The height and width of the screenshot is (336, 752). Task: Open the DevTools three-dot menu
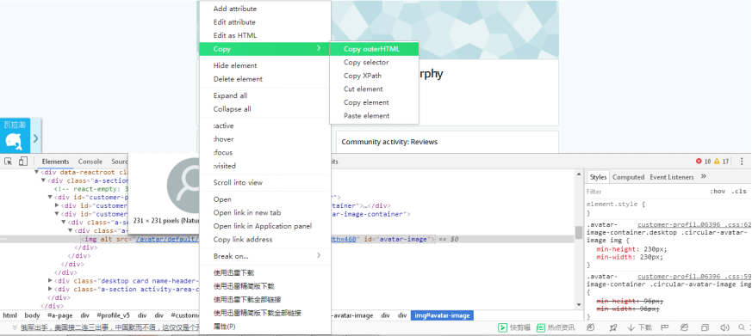coord(742,162)
